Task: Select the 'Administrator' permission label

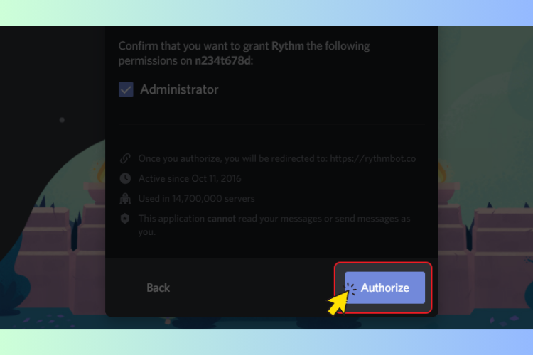Action: tap(179, 89)
